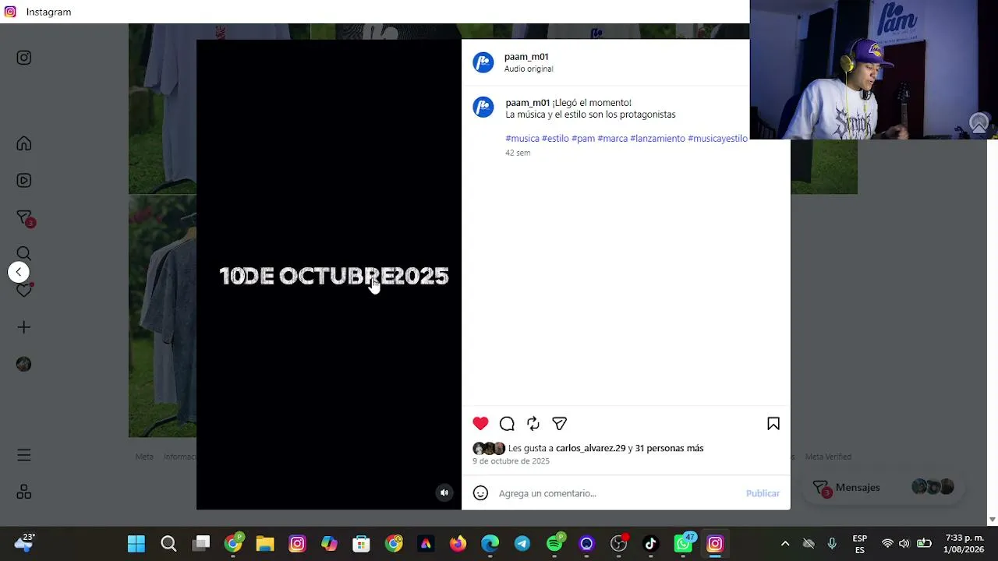Open the emoji picker for the comment

click(x=480, y=493)
